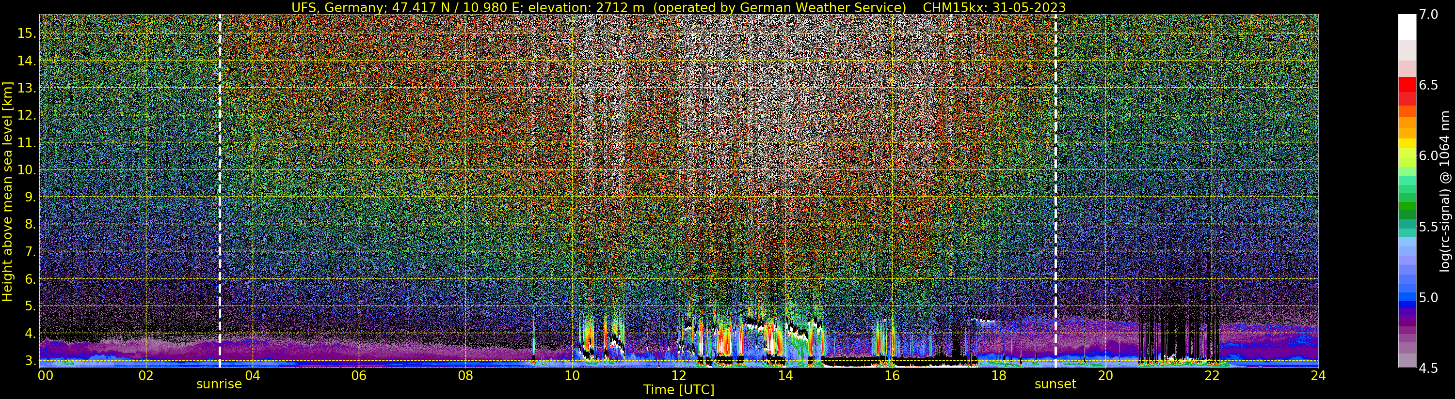Click time axis tick '04'
The width and height of the screenshot is (1455, 399).
point(253,375)
